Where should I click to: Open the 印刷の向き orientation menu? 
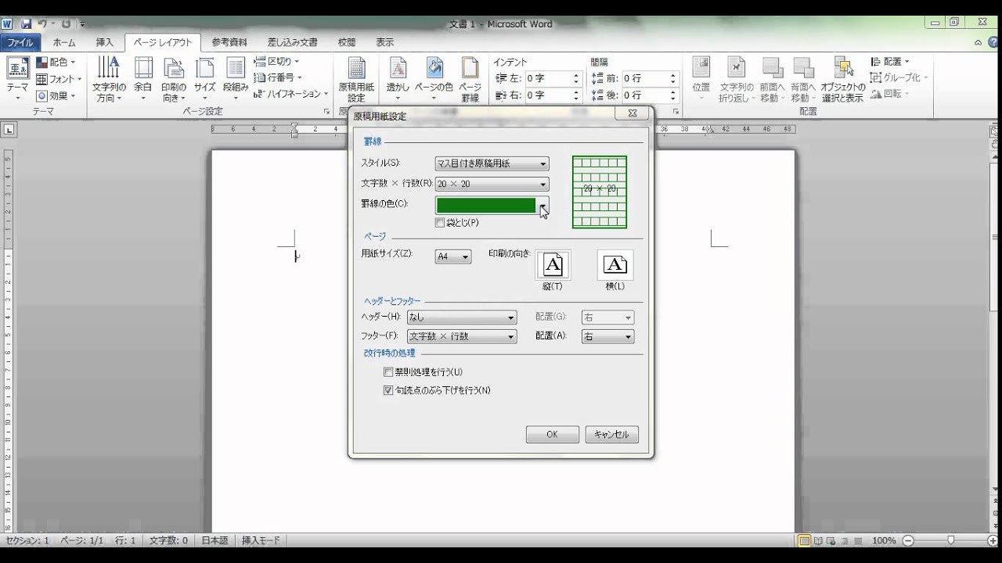coord(174,79)
